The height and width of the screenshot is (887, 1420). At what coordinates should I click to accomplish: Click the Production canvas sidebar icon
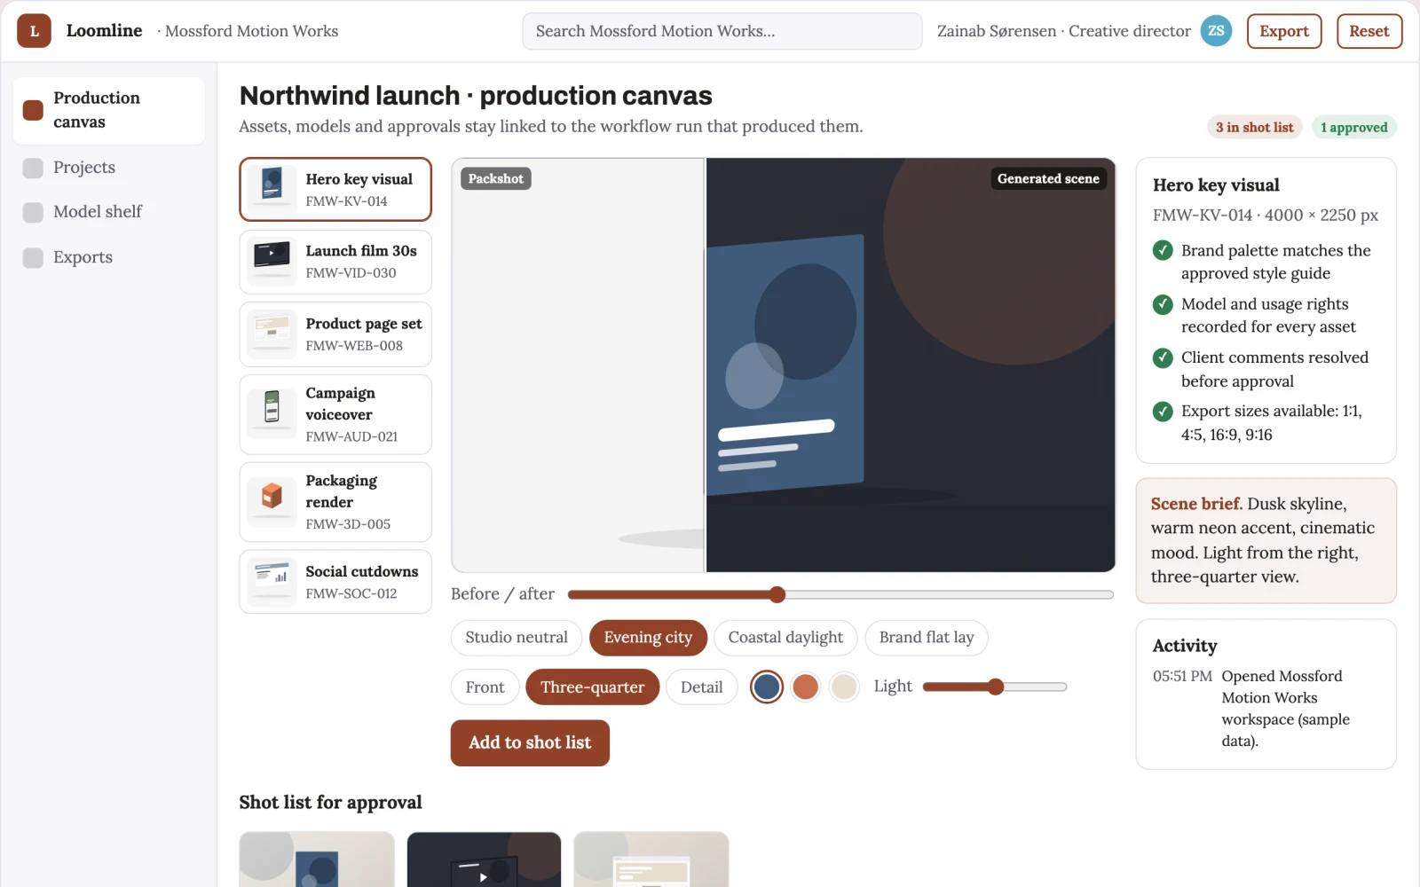click(33, 110)
